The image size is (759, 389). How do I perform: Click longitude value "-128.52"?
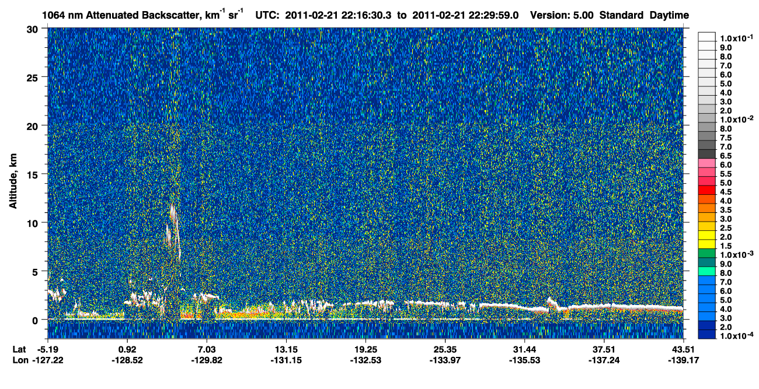pos(127,360)
